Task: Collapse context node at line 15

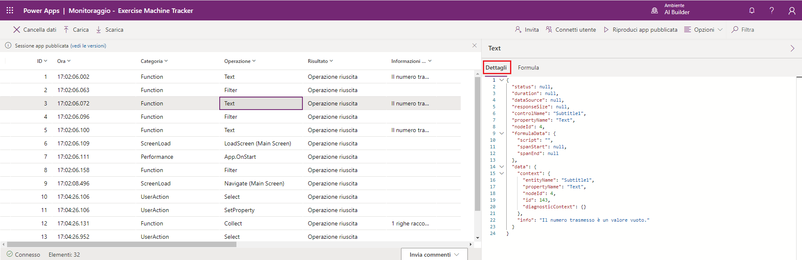Action: [x=502, y=173]
